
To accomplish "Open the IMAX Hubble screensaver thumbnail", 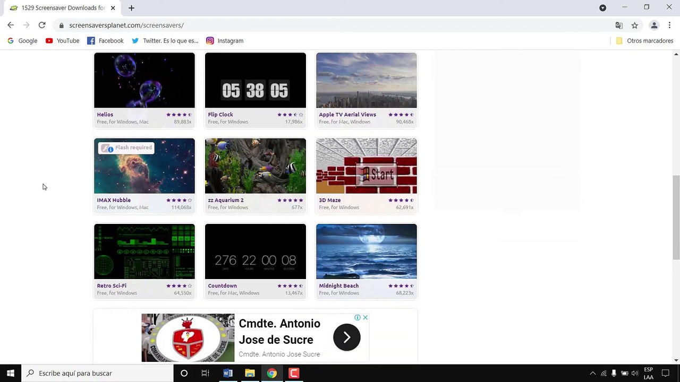I will (x=144, y=166).
